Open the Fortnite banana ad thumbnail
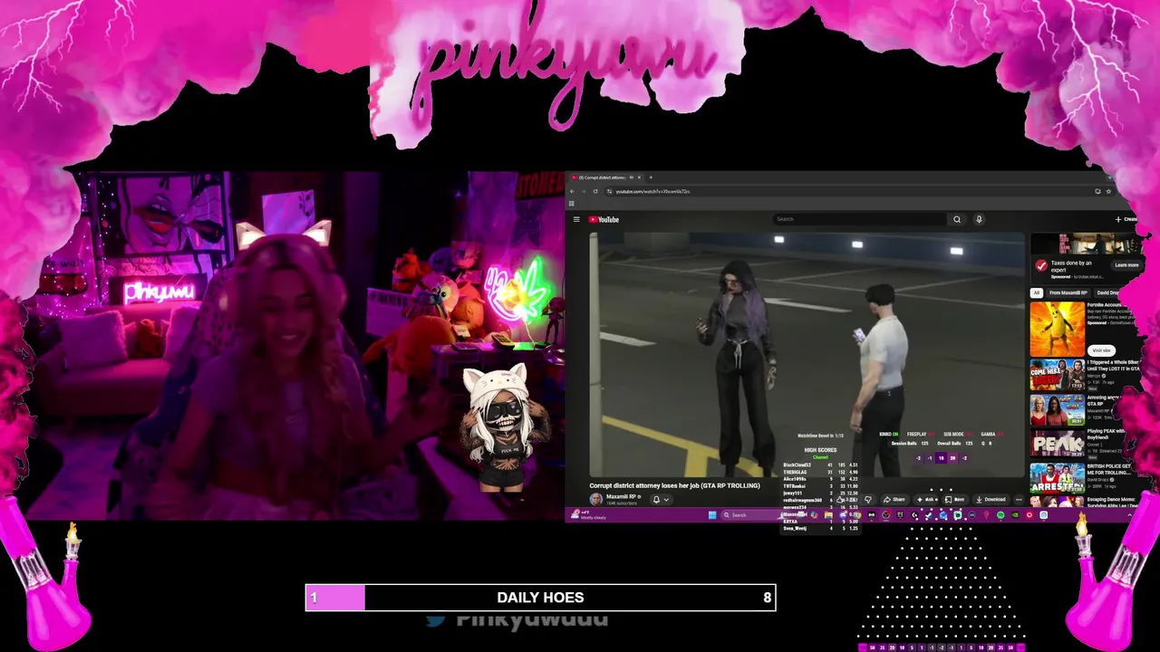Image resolution: width=1160 pixels, height=652 pixels. [1057, 329]
